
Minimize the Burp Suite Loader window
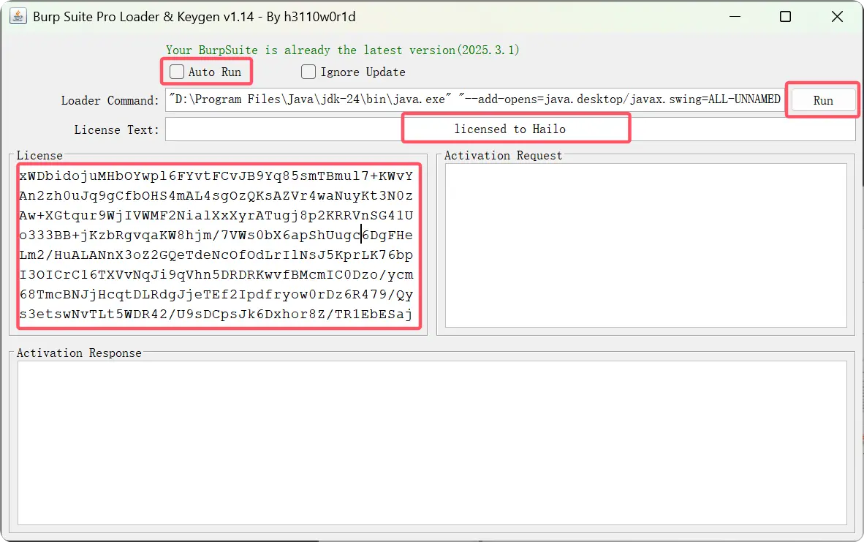[735, 16]
